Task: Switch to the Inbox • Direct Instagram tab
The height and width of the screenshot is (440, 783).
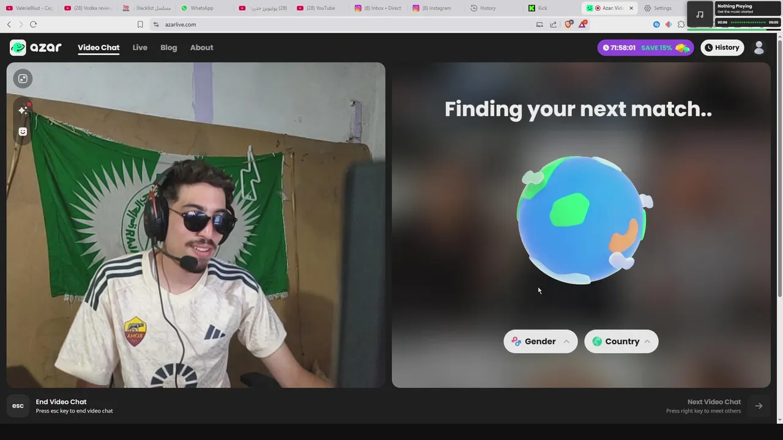Action: 378,8
